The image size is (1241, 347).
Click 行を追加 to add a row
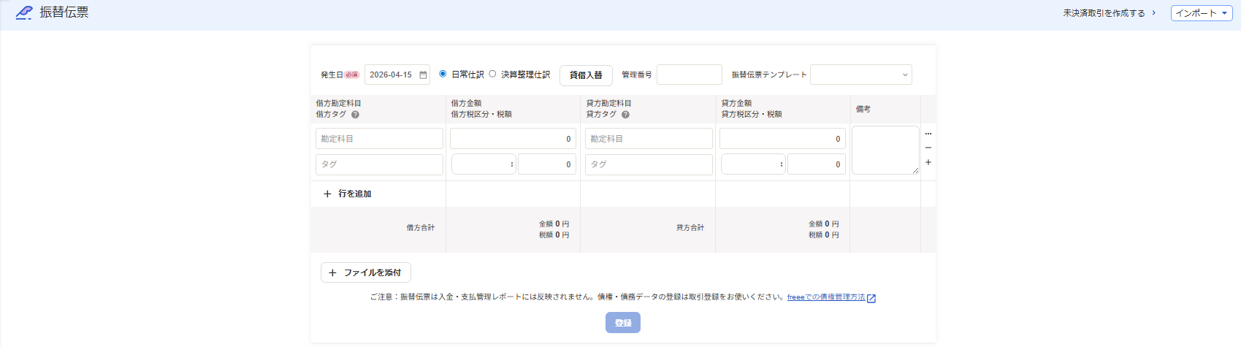click(348, 194)
